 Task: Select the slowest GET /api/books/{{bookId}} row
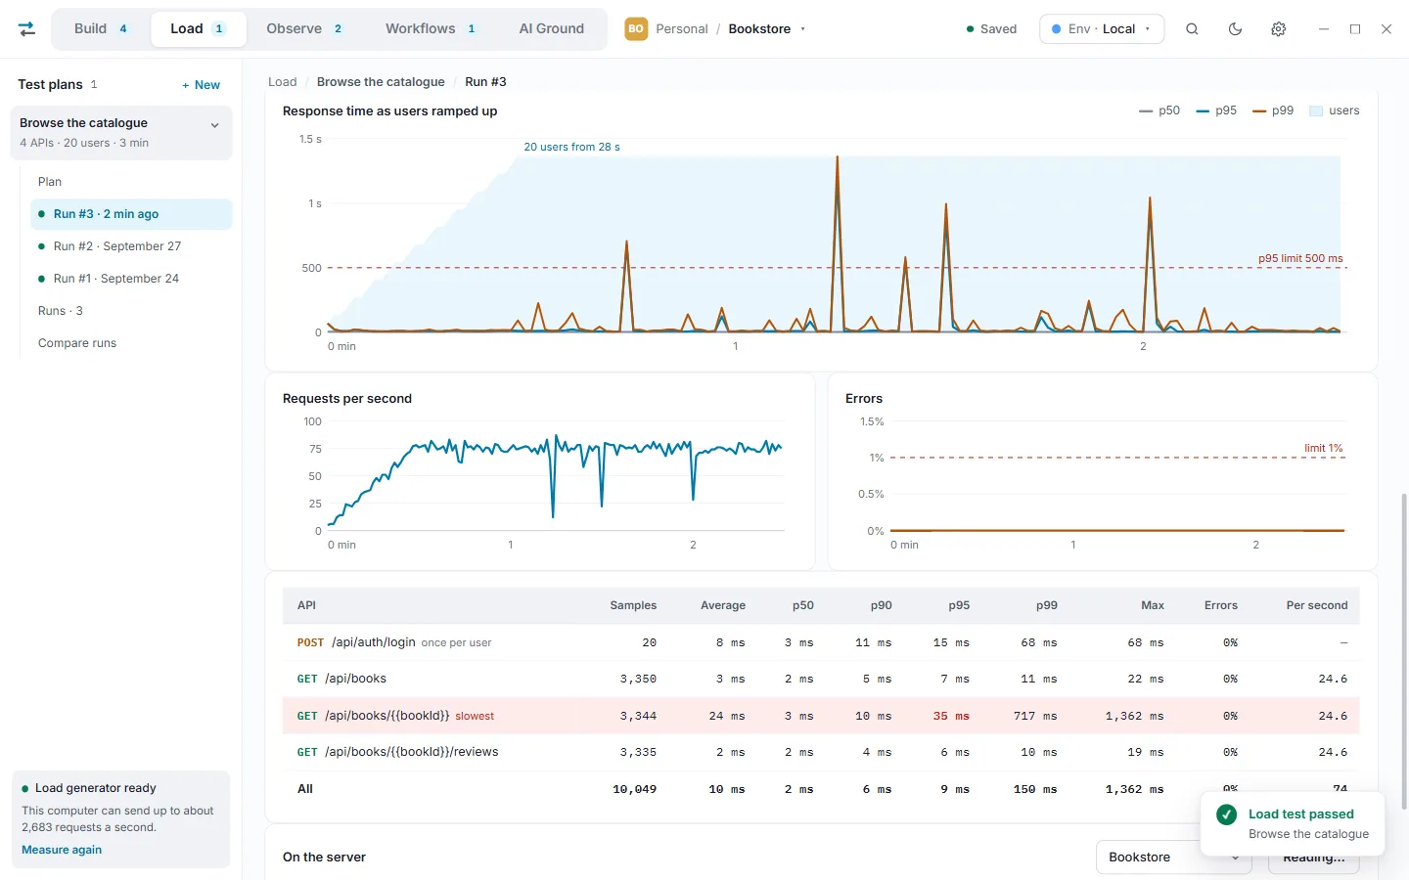tap(821, 716)
